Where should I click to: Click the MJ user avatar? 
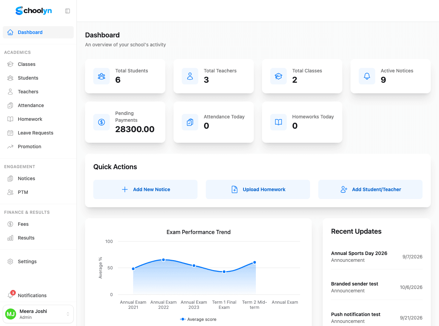click(11, 314)
